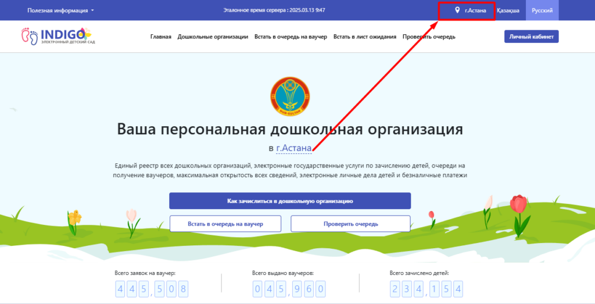Click the Всего зачислено детей counter

click(x=426, y=288)
